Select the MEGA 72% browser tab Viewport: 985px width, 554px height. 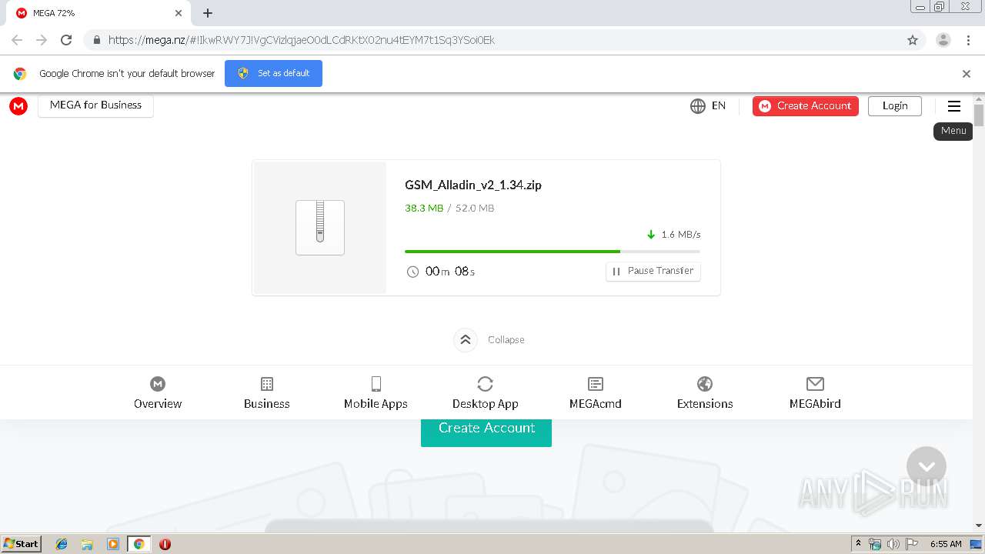98,13
